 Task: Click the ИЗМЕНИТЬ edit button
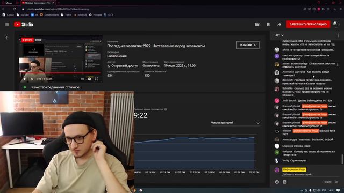(x=248, y=45)
